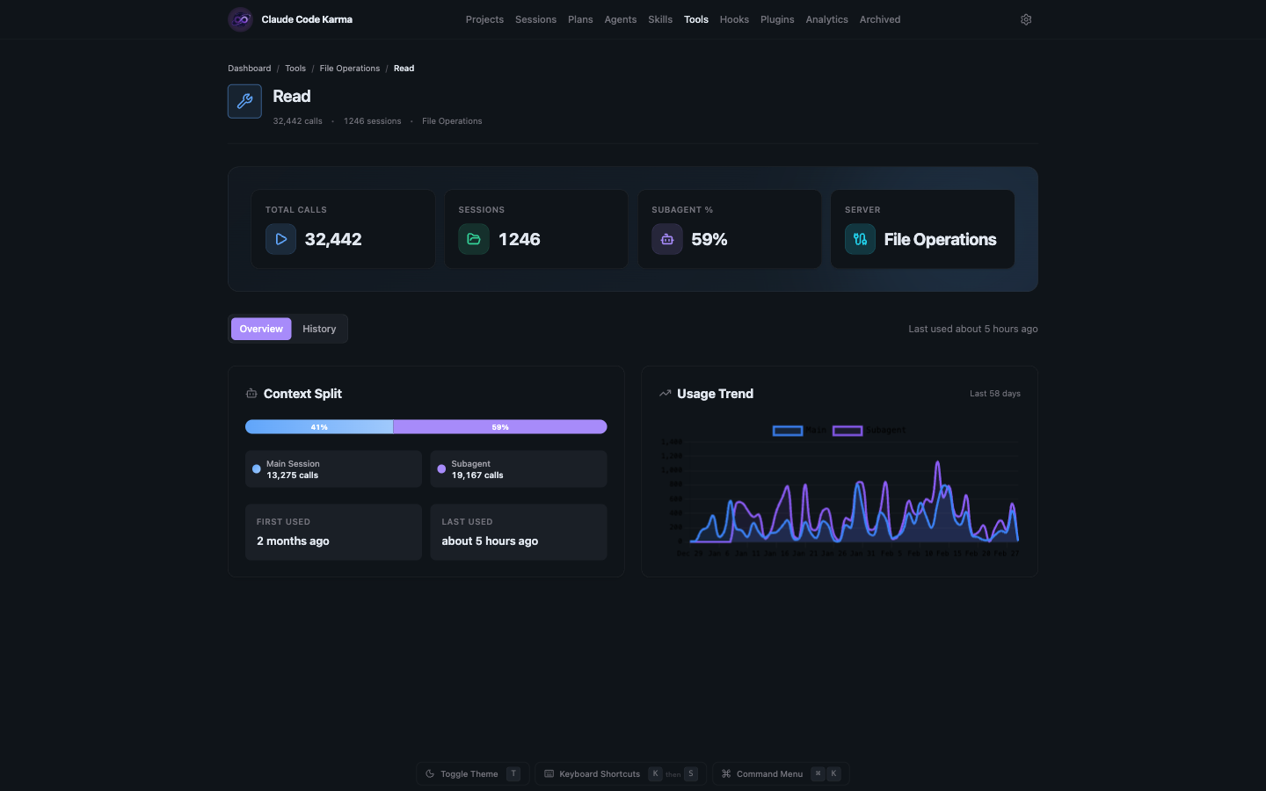Click the '32,442' total calls value
1266x791 pixels.
coord(333,239)
